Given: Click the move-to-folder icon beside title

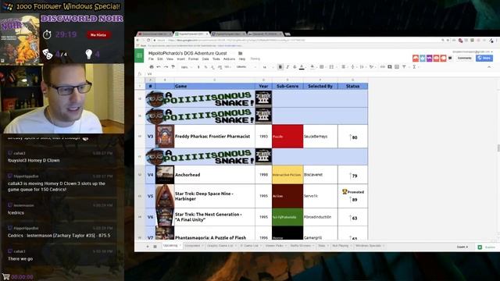Looking at the screenshot, I should click(x=241, y=53).
